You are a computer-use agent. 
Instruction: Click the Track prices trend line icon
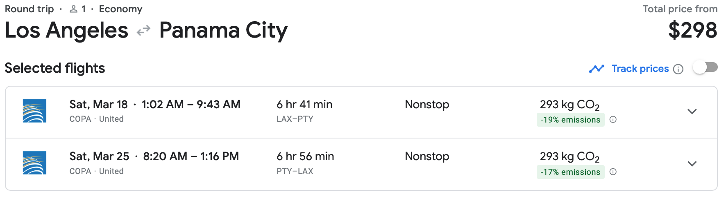coord(597,69)
